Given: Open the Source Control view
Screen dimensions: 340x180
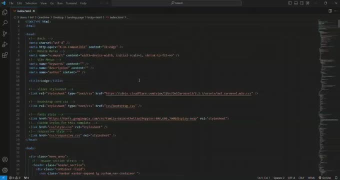Looking at the screenshot, I should 5,33.
